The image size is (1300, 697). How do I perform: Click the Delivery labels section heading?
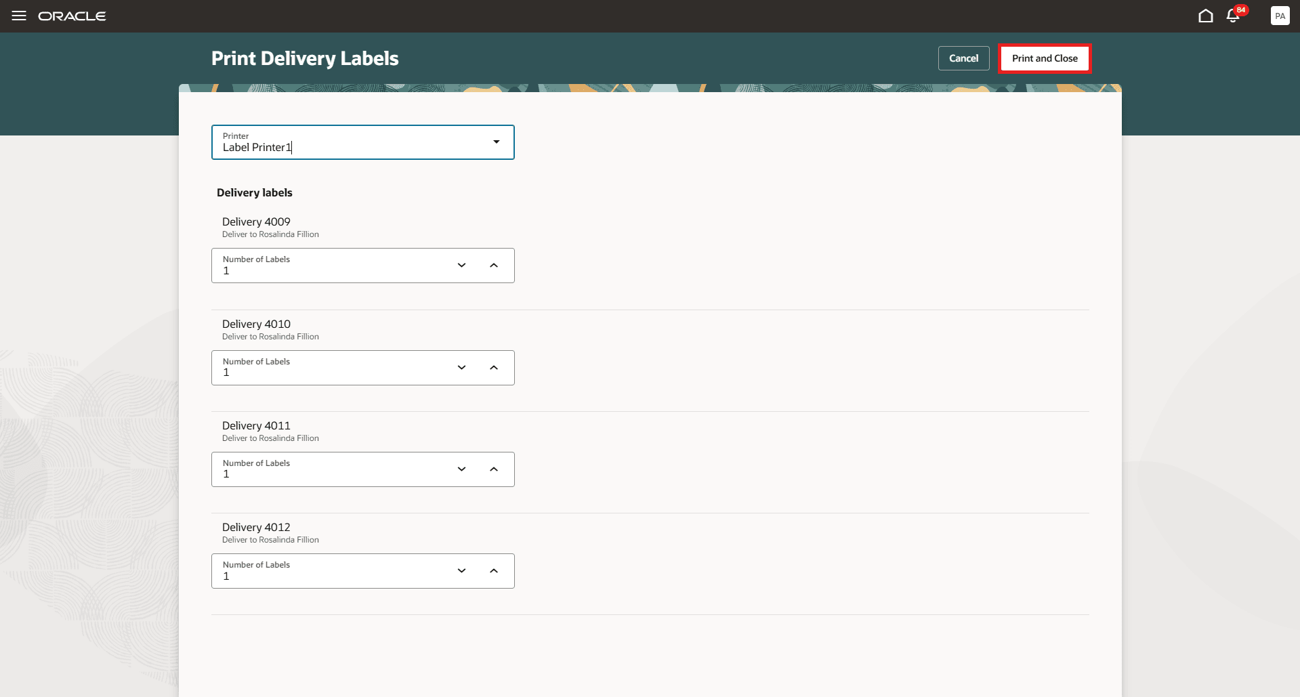(255, 192)
